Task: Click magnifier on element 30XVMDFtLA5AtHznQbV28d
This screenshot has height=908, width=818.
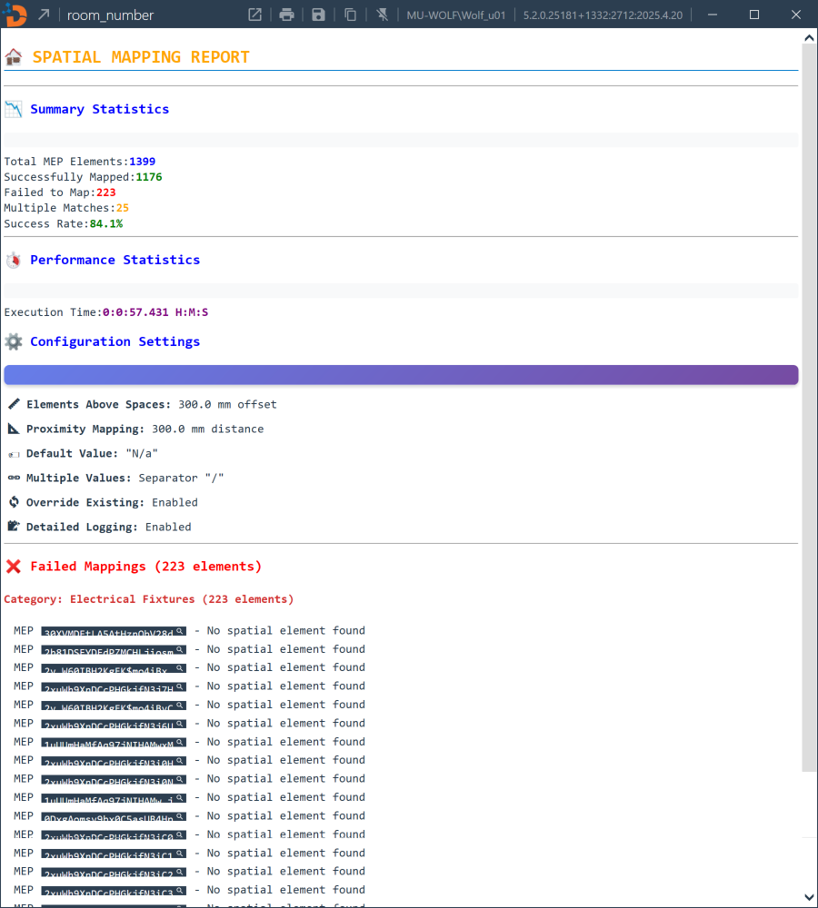Action: 180,631
